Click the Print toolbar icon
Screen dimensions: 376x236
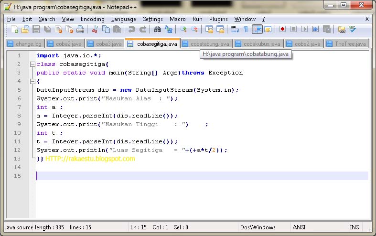(x=80, y=29)
